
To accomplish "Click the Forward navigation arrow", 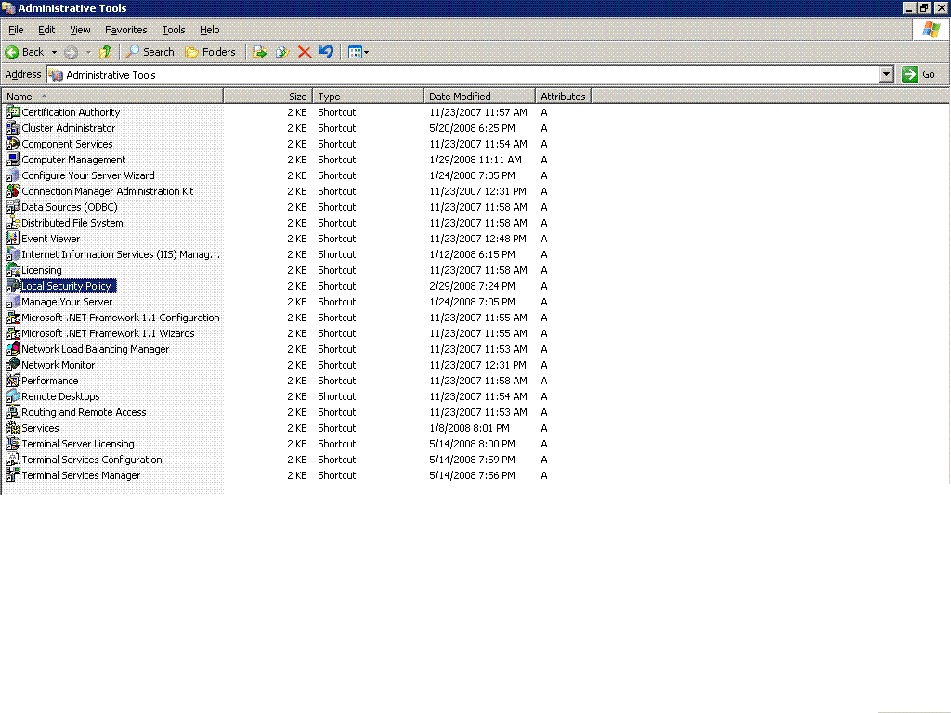I will click(71, 52).
